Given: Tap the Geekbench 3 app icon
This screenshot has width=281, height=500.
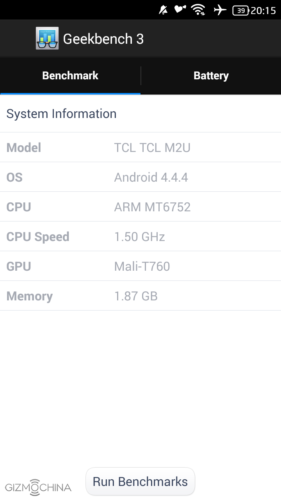Looking at the screenshot, I should click(x=47, y=38).
